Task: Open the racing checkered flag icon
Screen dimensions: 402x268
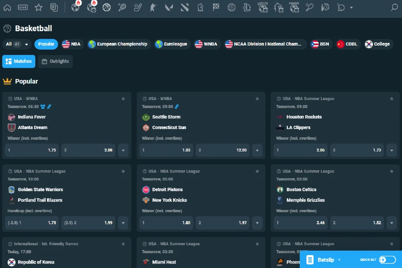Action: 216,7
